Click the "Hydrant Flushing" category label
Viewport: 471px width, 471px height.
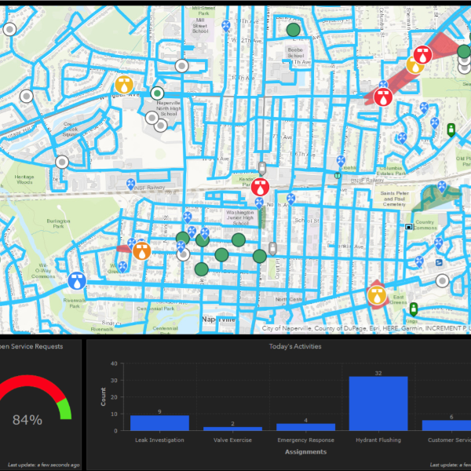378,440
